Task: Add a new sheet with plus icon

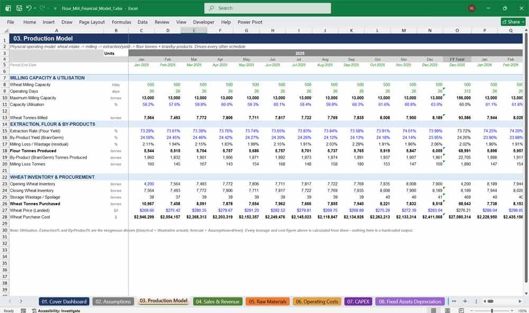Action: pos(465,301)
